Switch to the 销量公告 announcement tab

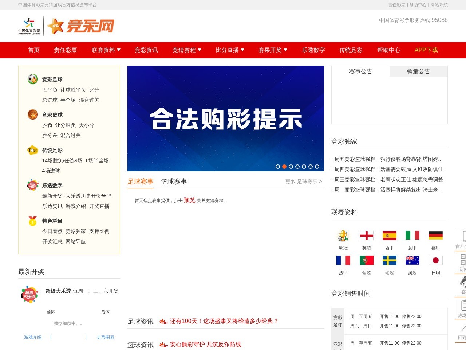tap(419, 71)
